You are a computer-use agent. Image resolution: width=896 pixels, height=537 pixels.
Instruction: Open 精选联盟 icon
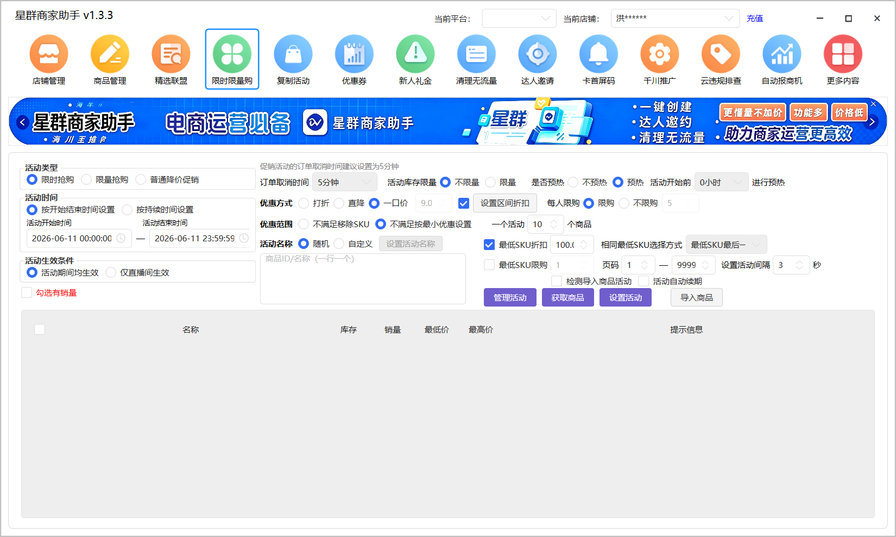click(x=171, y=60)
